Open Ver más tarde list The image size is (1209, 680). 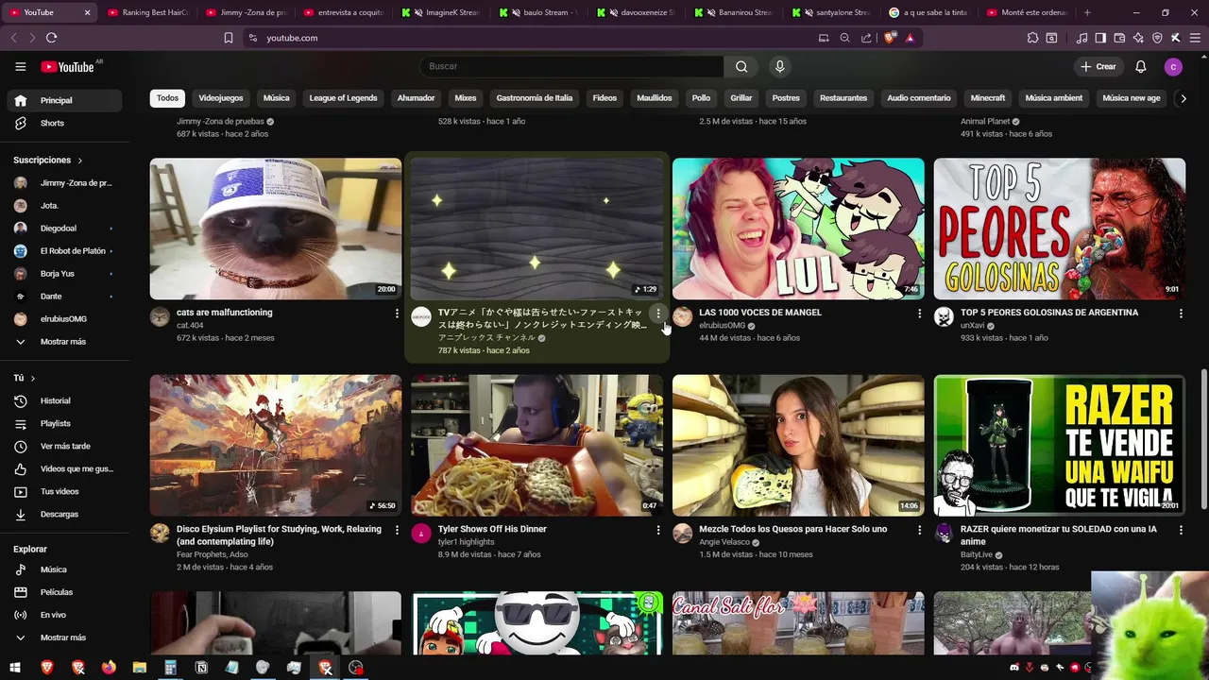click(65, 446)
